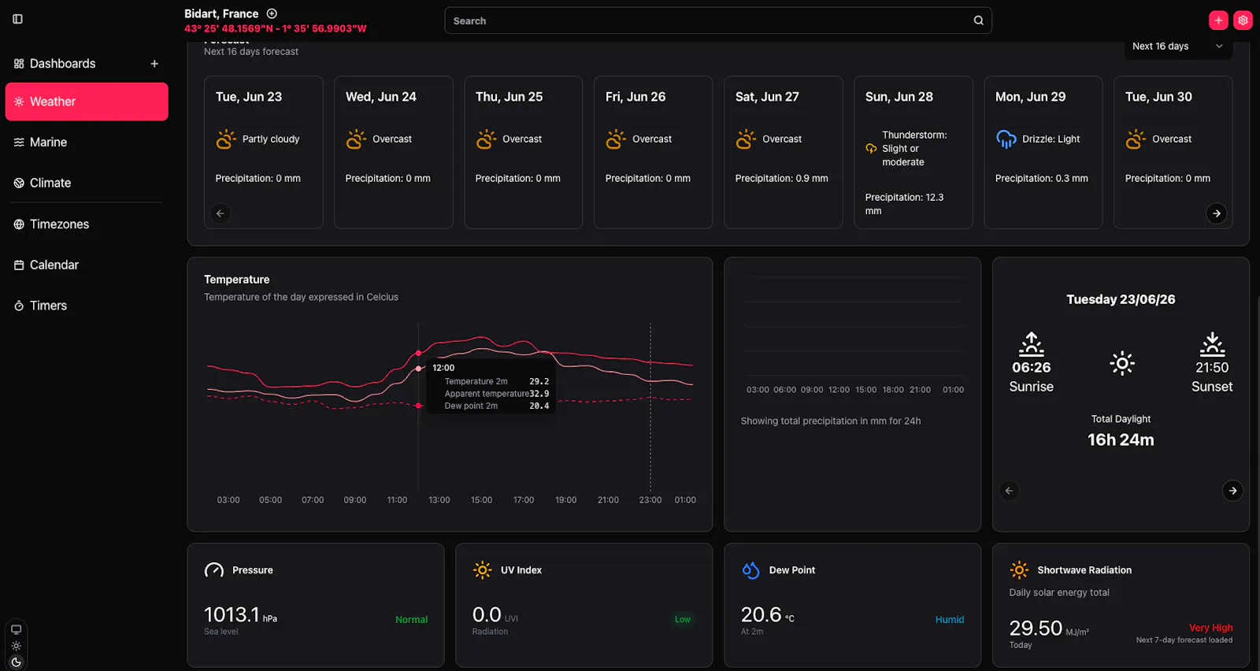This screenshot has height=671, width=1260.
Task: Click the search magnifier icon
Action: 978,20
